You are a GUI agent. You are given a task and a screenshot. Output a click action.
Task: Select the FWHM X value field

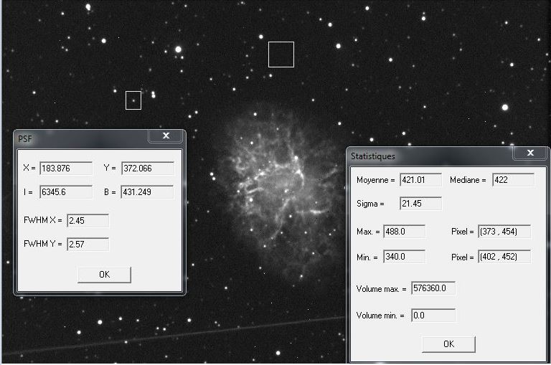88,221
